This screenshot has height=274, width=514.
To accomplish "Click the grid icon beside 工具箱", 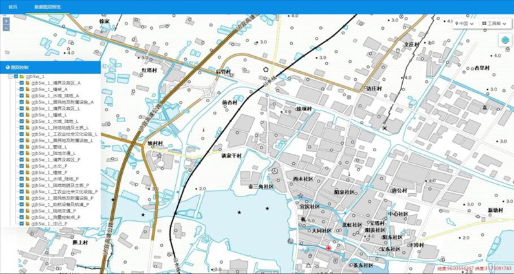I will [x=483, y=24].
